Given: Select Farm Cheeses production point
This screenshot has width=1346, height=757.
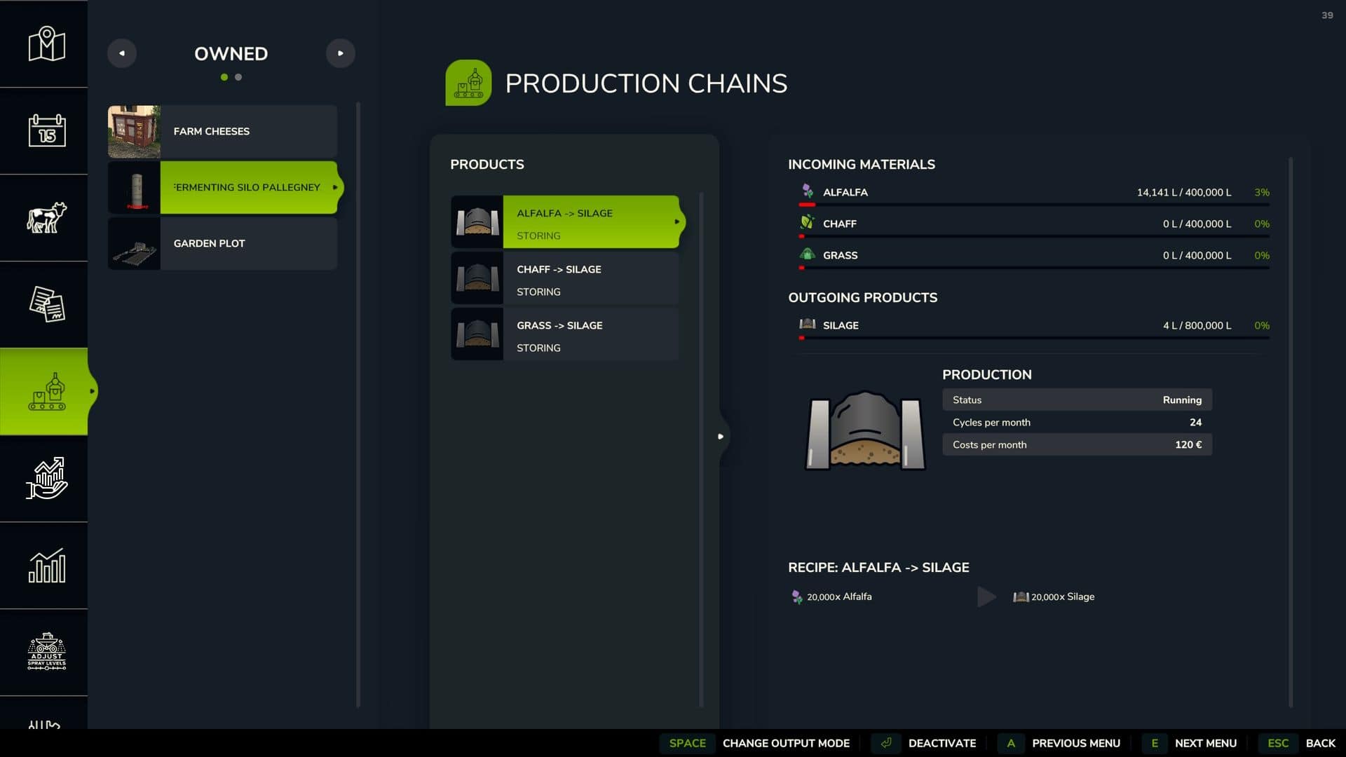Looking at the screenshot, I should tap(222, 131).
